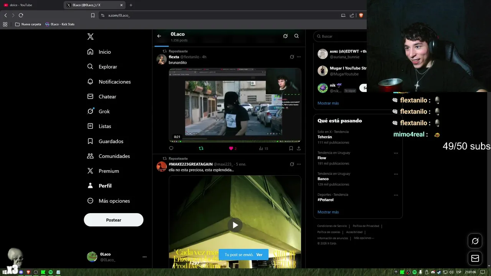Open Premium in the sidebar
Viewport: 491px width, 276px height.
tap(104, 171)
